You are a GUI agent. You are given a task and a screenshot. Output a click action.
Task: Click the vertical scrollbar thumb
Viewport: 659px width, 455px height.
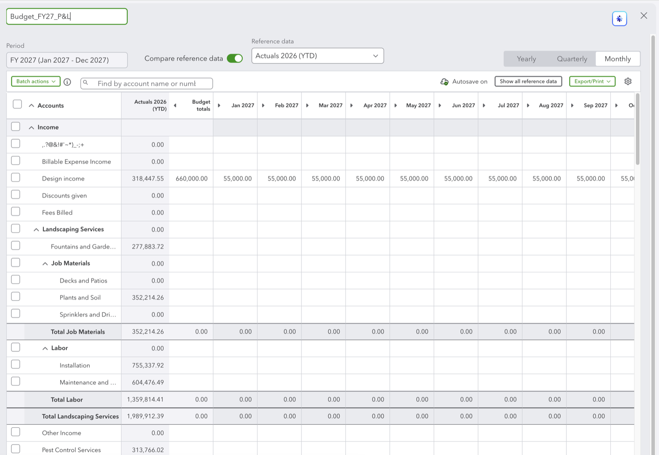[x=637, y=129]
